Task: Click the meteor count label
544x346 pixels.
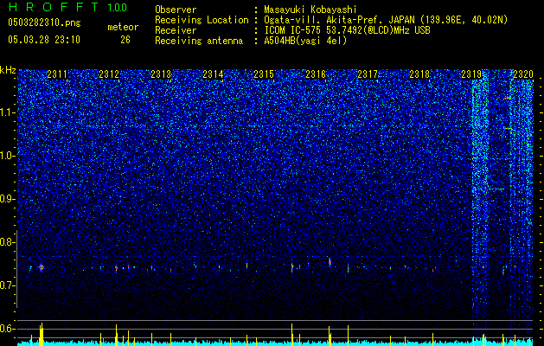Action: pos(123,27)
